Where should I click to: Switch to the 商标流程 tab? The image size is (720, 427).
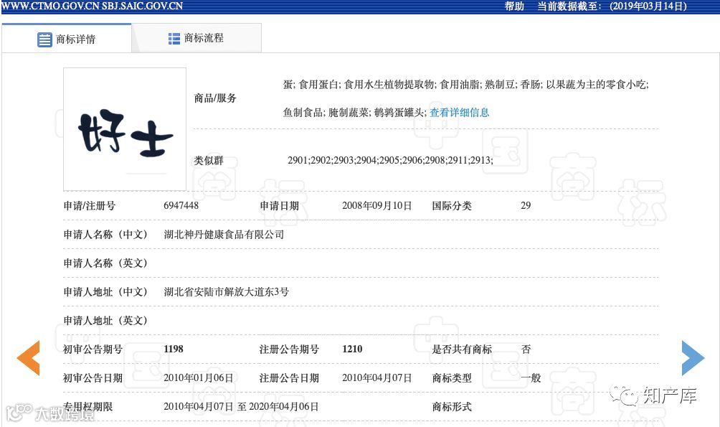tap(196, 38)
